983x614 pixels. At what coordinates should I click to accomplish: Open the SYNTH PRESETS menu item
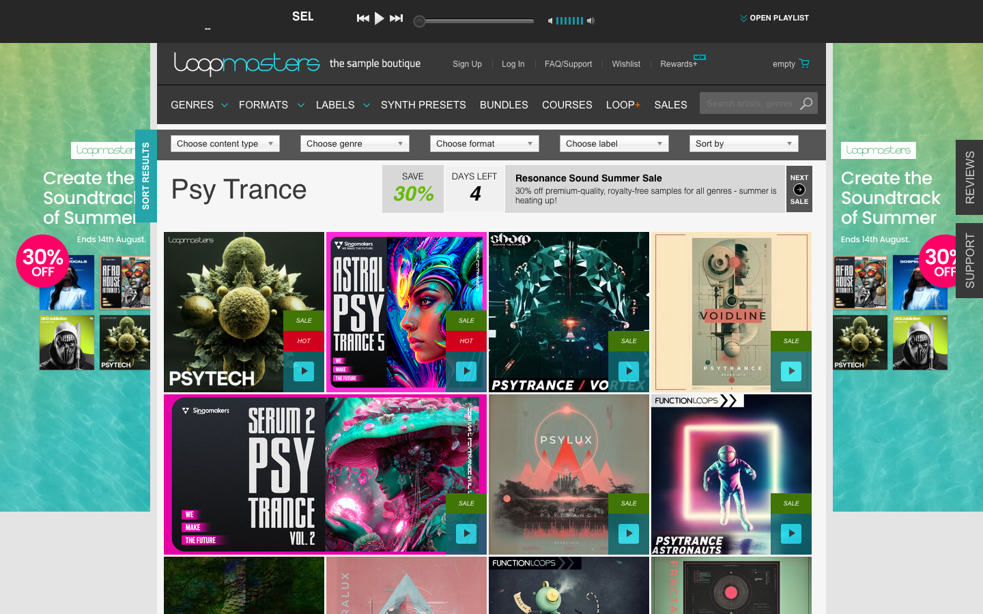[x=423, y=105]
